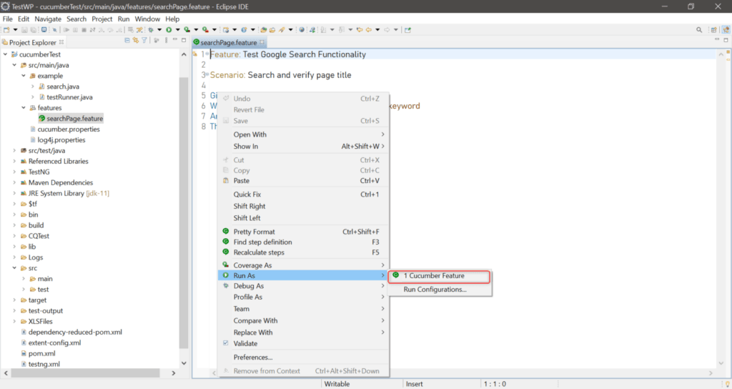Screen dimensions: 732x389
Task: Open the Debug toolbar dropdown arrow
Action: 159,30
